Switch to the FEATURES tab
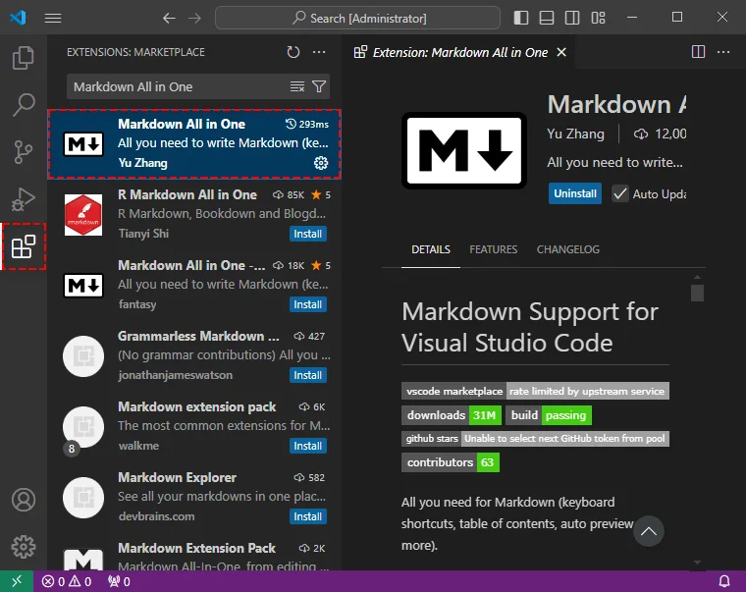Screen dimensions: 746x592 click(494, 249)
